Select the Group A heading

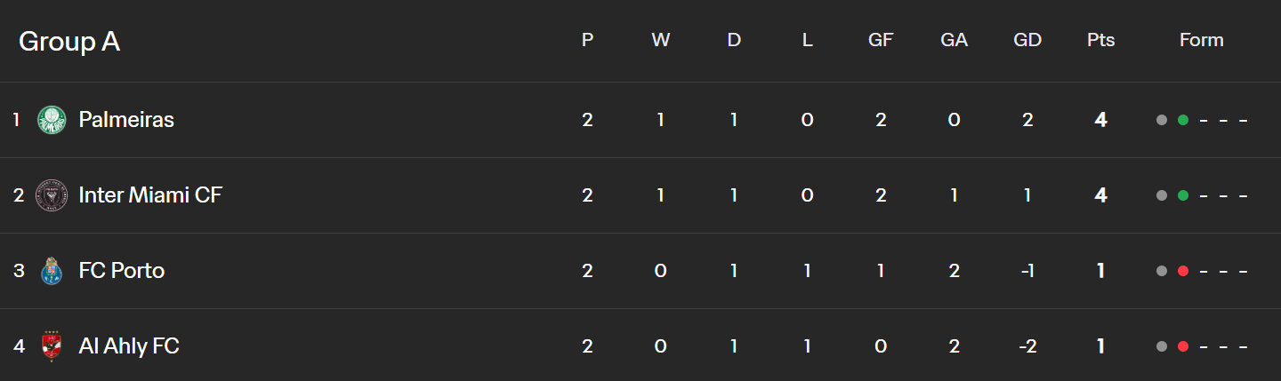pos(69,42)
